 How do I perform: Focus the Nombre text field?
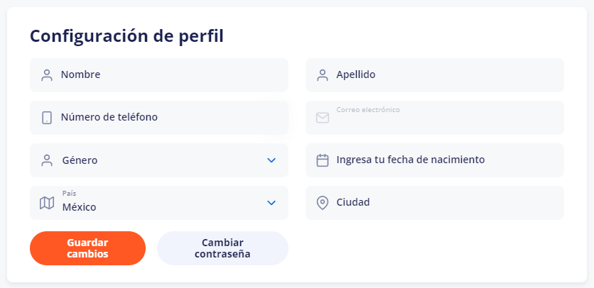(171, 75)
